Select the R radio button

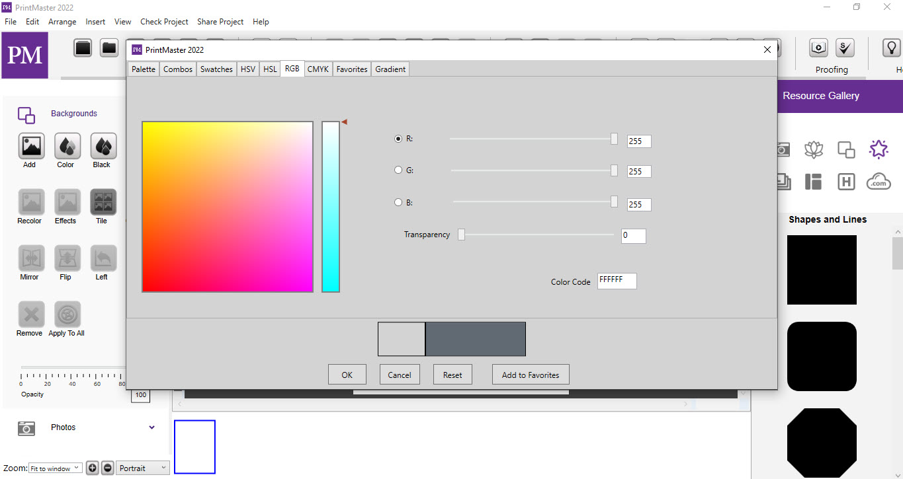pyautogui.click(x=398, y=139)
